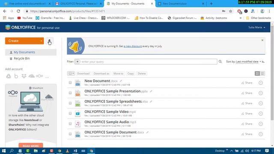Edit Sample Spreadsheets pencil icon
The image size is (274, 154).
tap(151, 102)
